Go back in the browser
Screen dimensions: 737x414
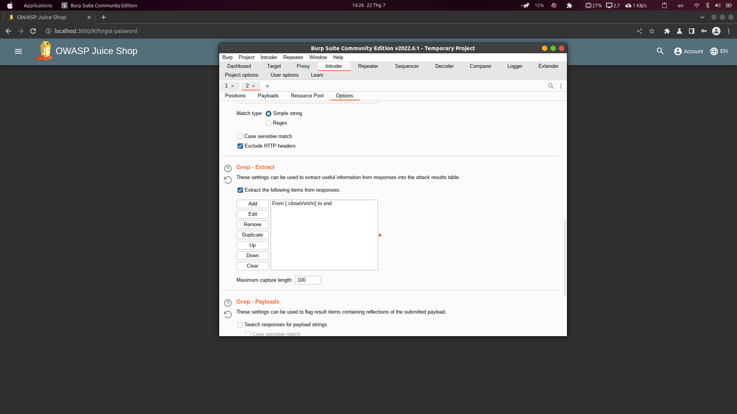(x=8, y=31)
